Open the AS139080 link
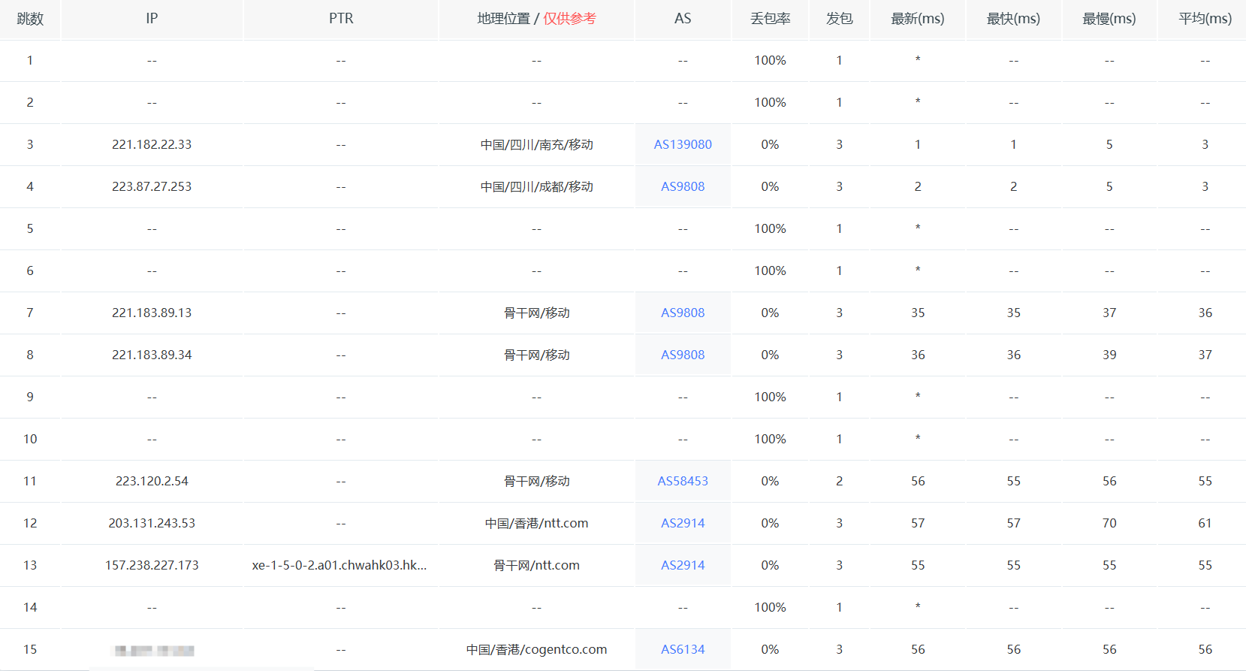The height and width of the screenshot is (671, 1246). click(682, 144)
